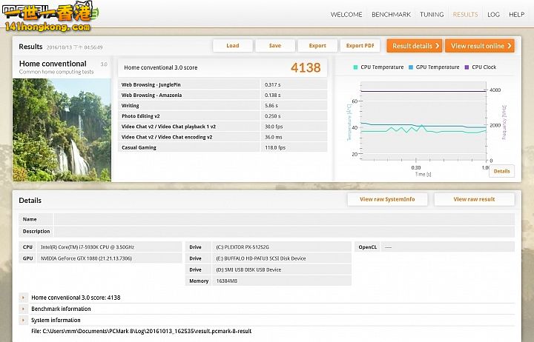
Task: Click the Results timestamp text
Action: [74, 47]
